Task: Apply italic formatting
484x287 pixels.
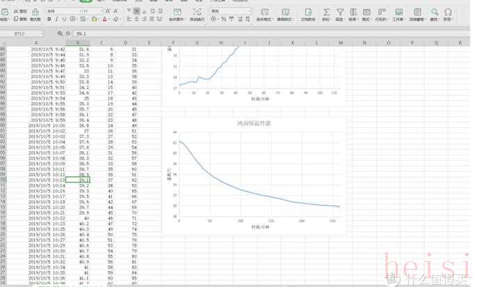Action: [x=57, y=20]
